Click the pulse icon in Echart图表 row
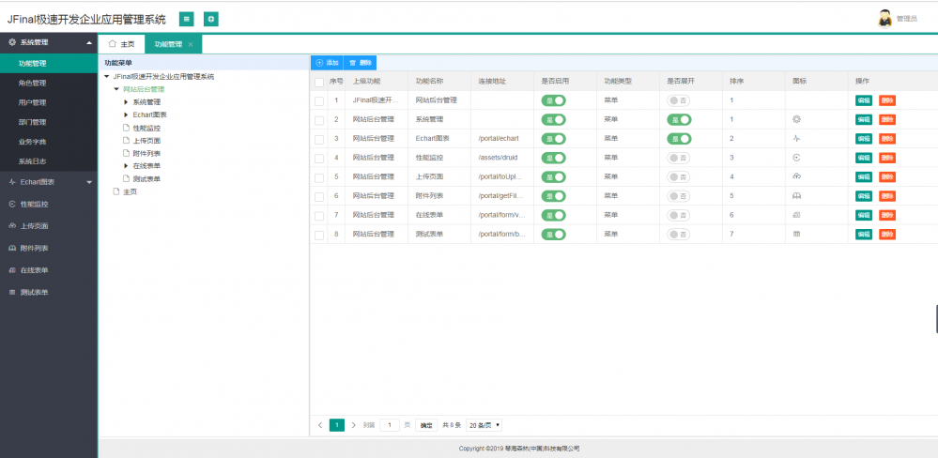The height and width of the screenshot is (458, 938). 796,138
